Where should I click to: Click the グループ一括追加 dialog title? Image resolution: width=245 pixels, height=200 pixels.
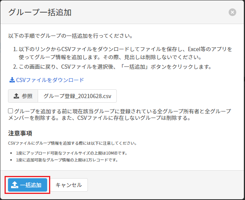[x=40, y=12]
